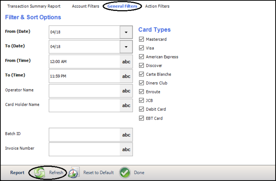Click the green checkmark Done icon
Viewport: 276px width, 181px height.
125,173
